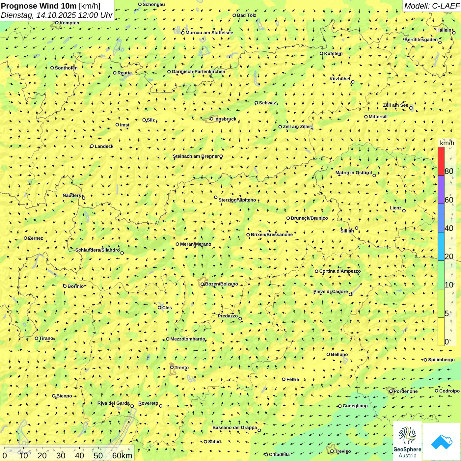Click the 'Hallein' label
461x461 pixels.
(444, 30)
